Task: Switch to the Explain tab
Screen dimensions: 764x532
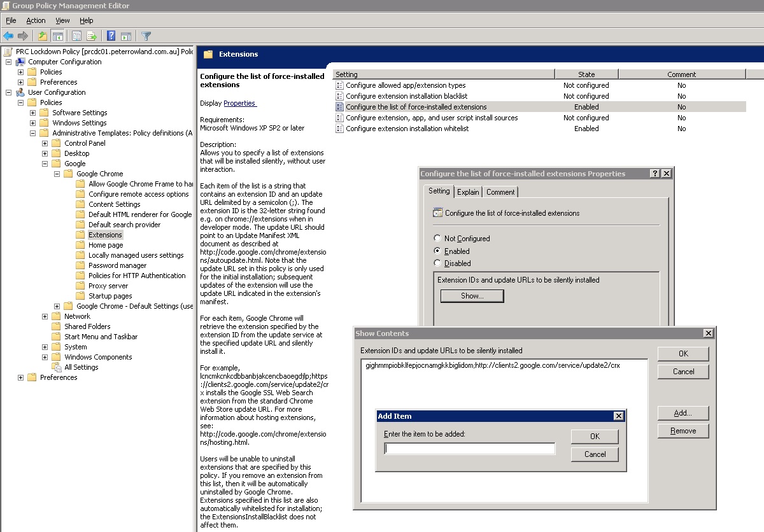Action: (468, 192)
